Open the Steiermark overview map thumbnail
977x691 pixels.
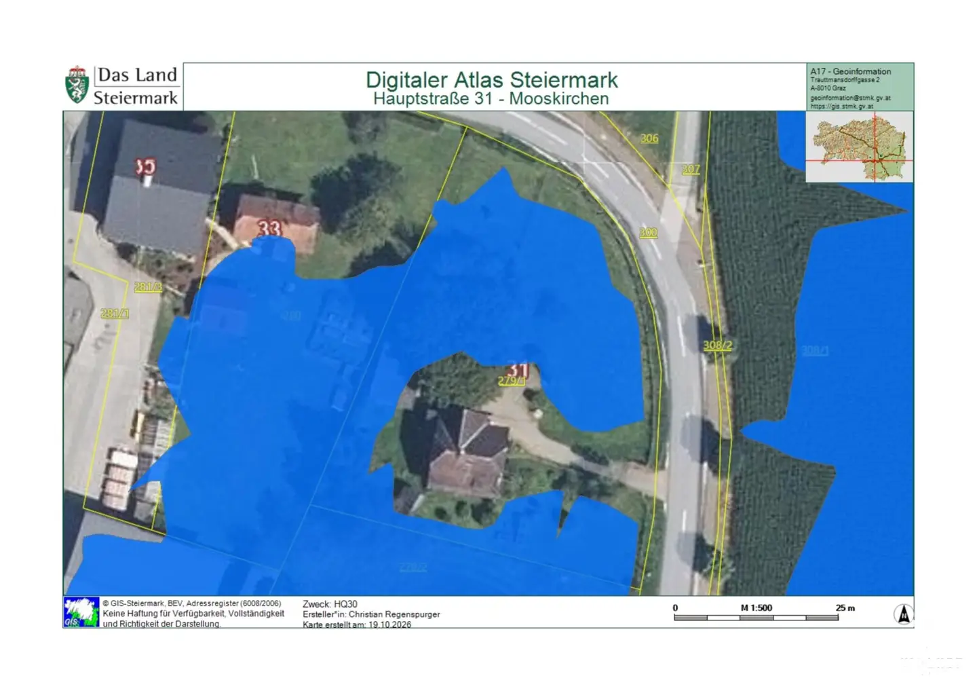coord(860,147)
